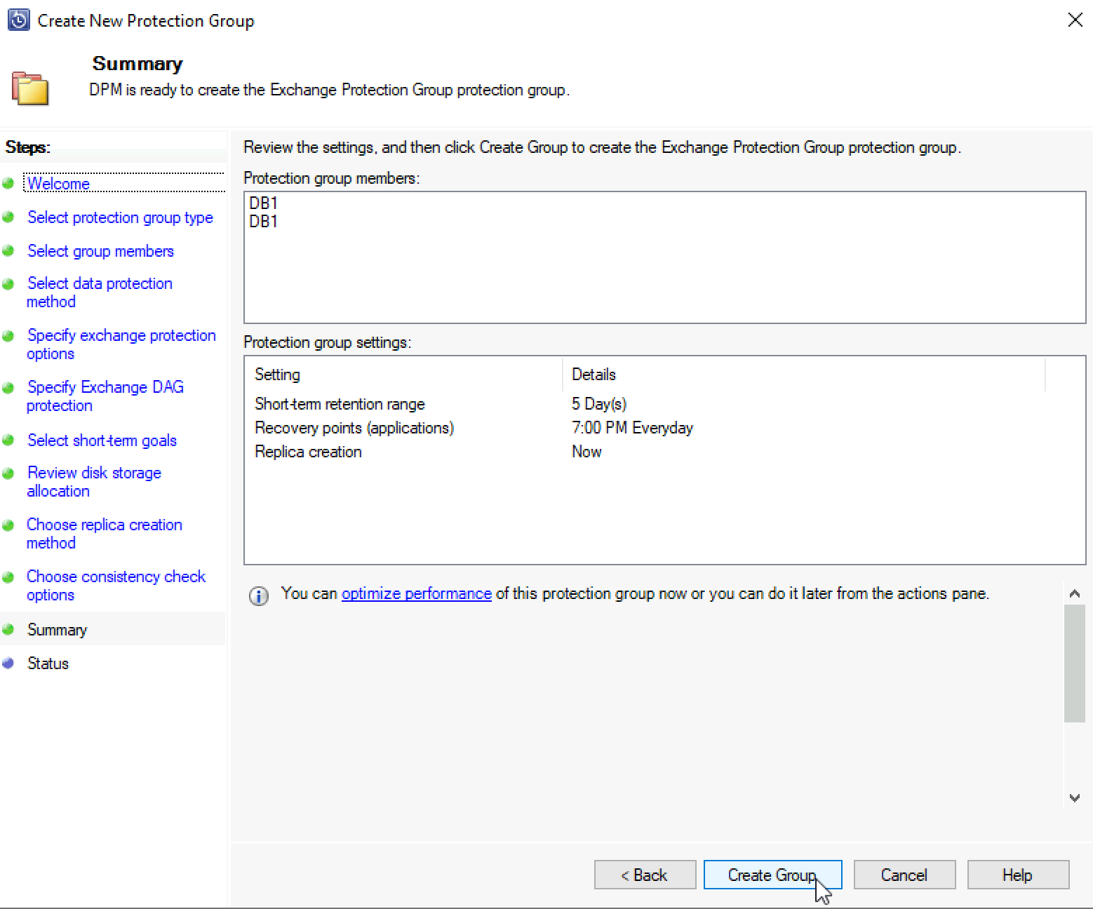Screen dimensions: 1093x909
Task: Click the Create Group button
Action: [x=772, y=875]
